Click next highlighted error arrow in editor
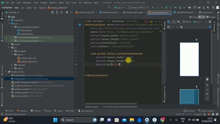This screenshot has width=220, height=124. [x=159, y=21]
